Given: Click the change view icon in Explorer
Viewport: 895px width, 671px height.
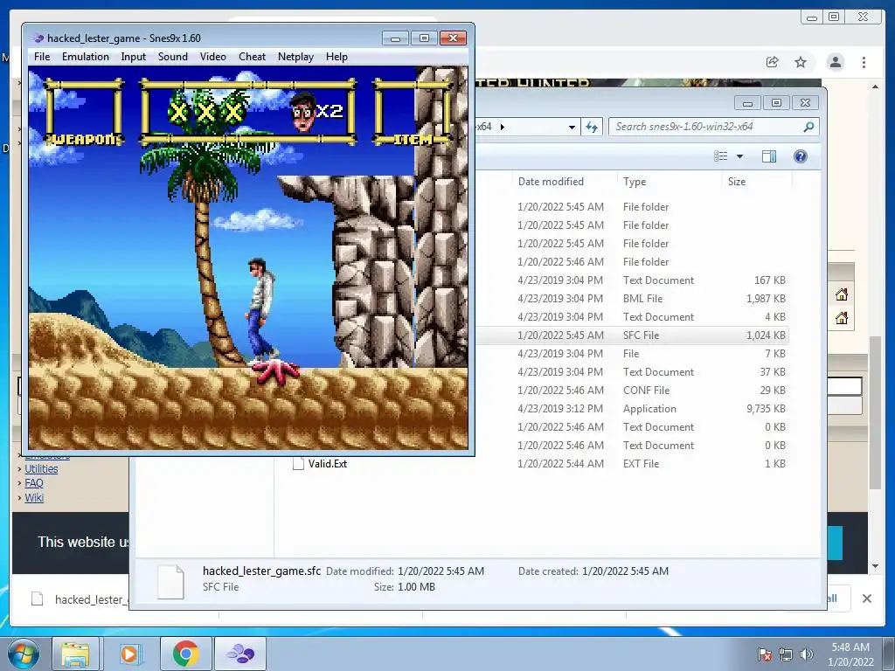Looking at the screenshot, I should pyautogui.click(x=721, y=156).
